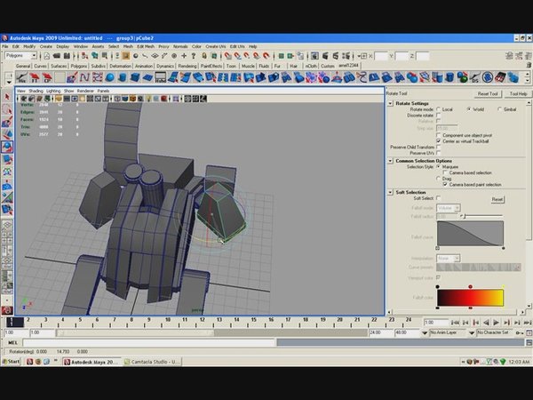Select the Gimbal rotate mode
This screenshot has height=400, width=533.
point(497,108)
